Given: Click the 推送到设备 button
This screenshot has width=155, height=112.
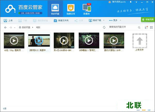Looking at the screenshot, I should 41,20.
